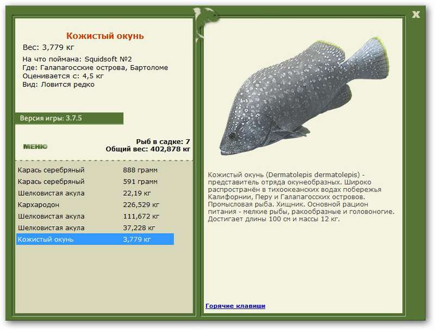Image resolution: width=435 pixels, height=330 pixels.
Task: Click the Общий вес: 402,878 кг text
Action: point(148,149)
